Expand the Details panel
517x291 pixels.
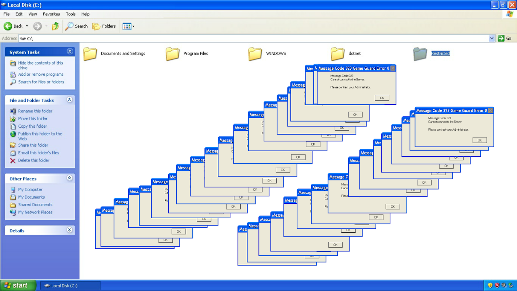[x=69, y=230]
